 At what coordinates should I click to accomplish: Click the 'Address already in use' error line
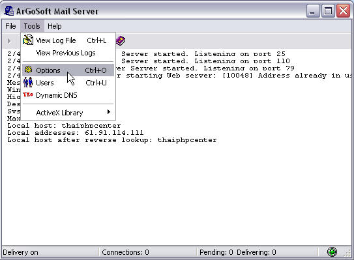[235, 76]
